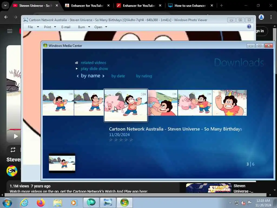Click related videos in Media Center
The image size is (277, 208).
[93, 63]
